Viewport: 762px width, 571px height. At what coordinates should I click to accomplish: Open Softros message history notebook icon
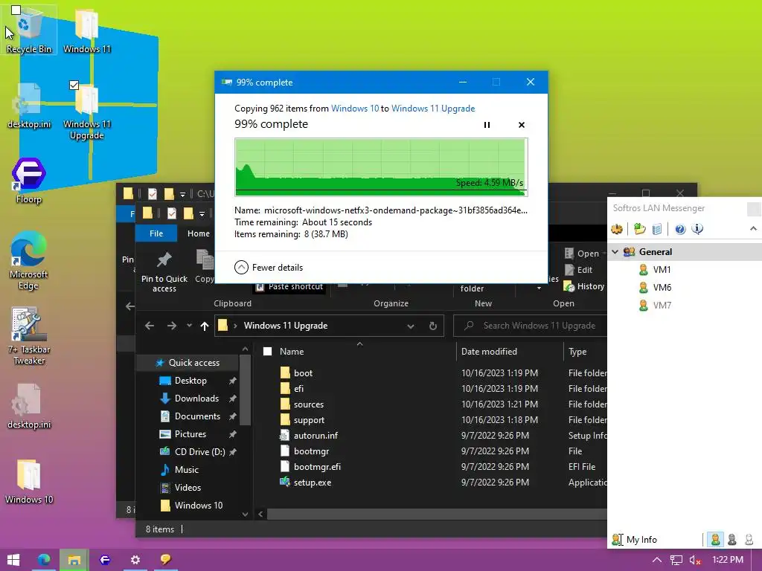tap(657, 229)
